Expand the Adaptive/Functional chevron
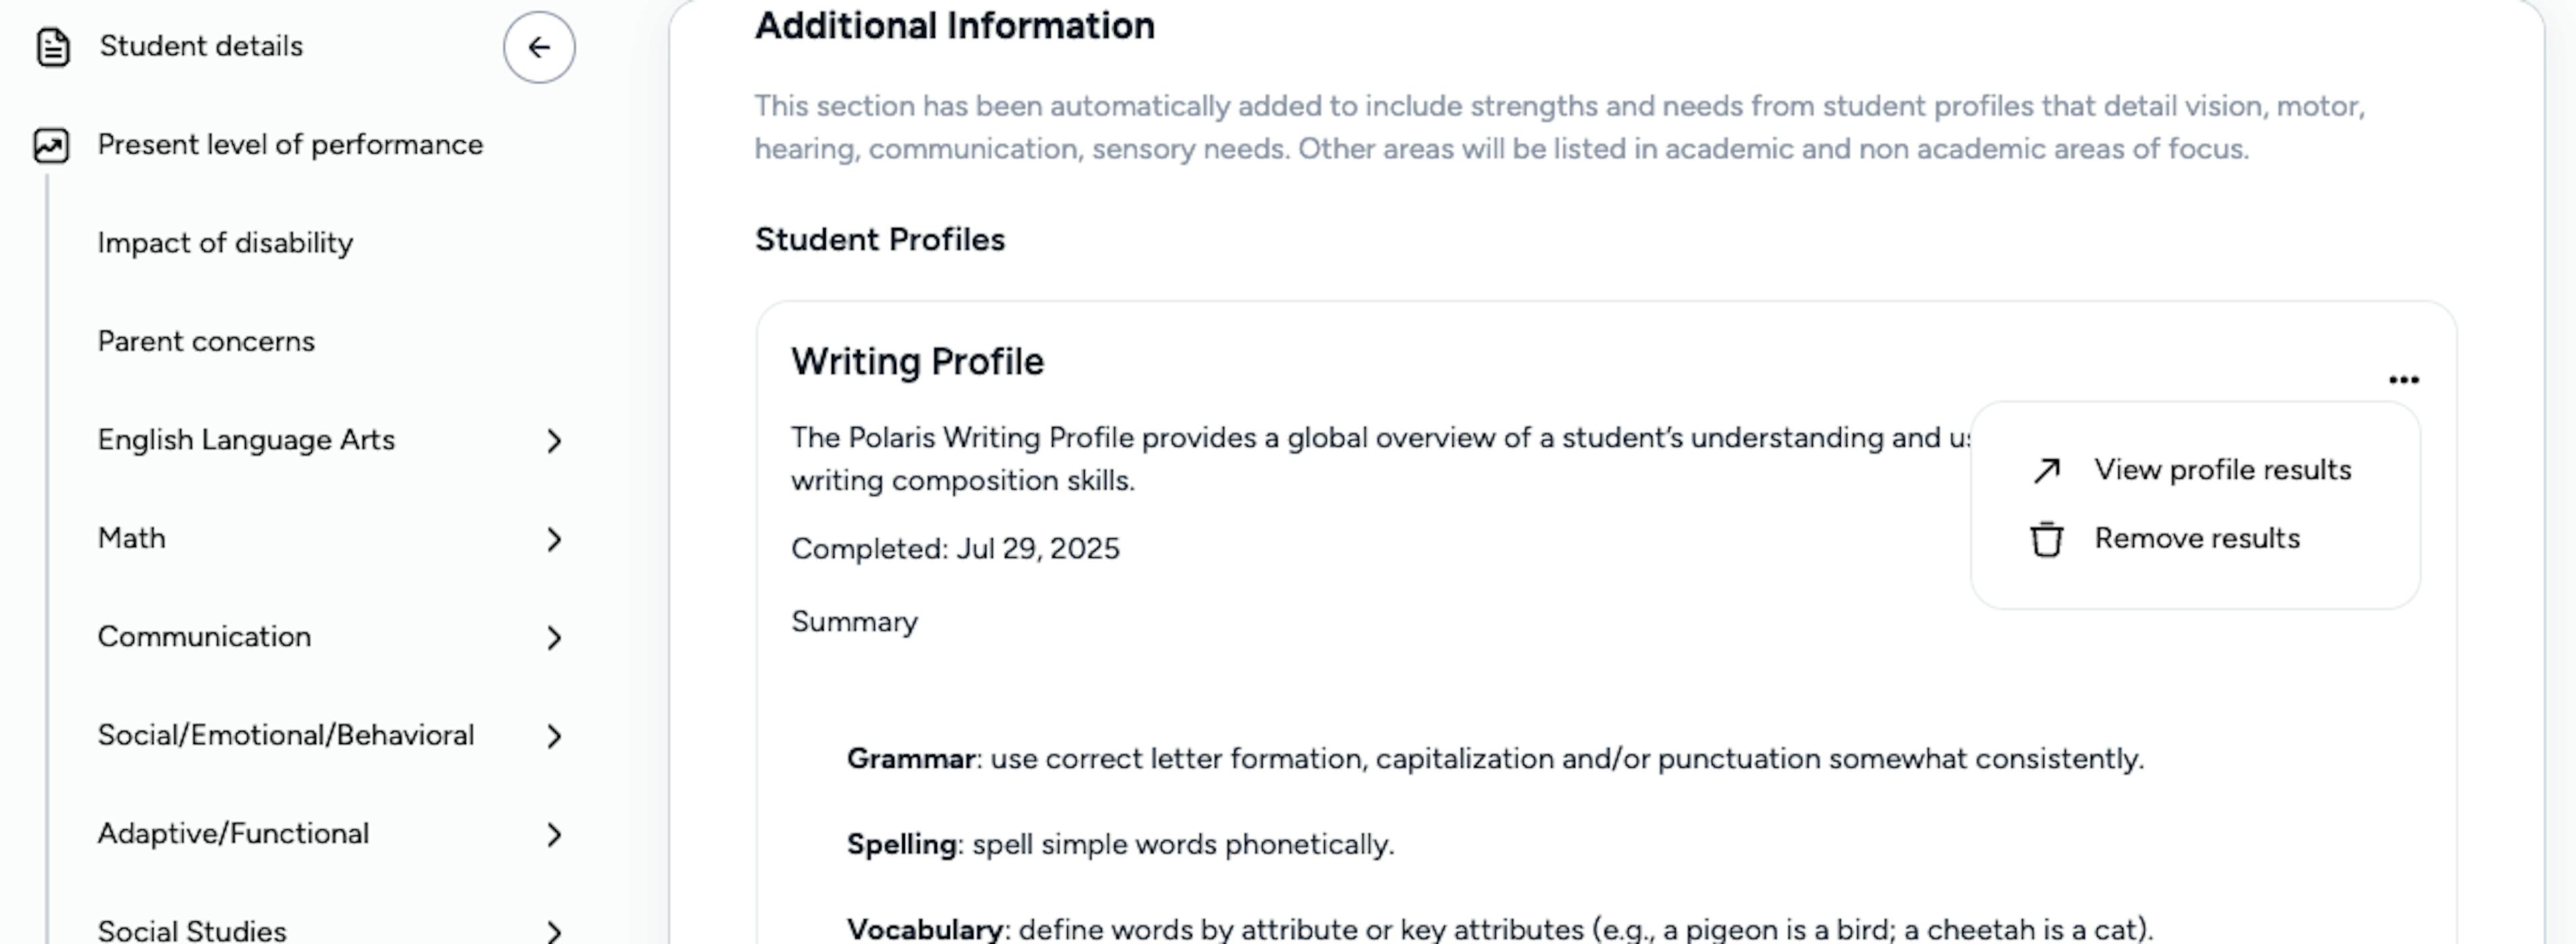The width and height of the screenshot is (2576, 944). pos(554,834)
